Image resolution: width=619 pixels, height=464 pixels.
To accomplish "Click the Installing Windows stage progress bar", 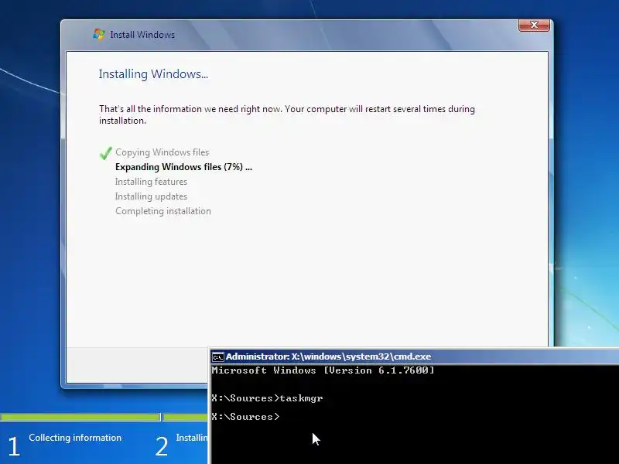I will pyautogui.click(x=186, y=417).
